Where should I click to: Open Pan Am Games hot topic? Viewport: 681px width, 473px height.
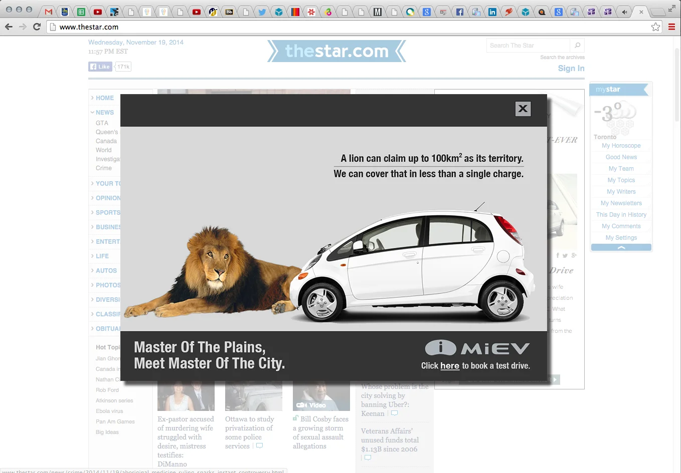[115, 422]
